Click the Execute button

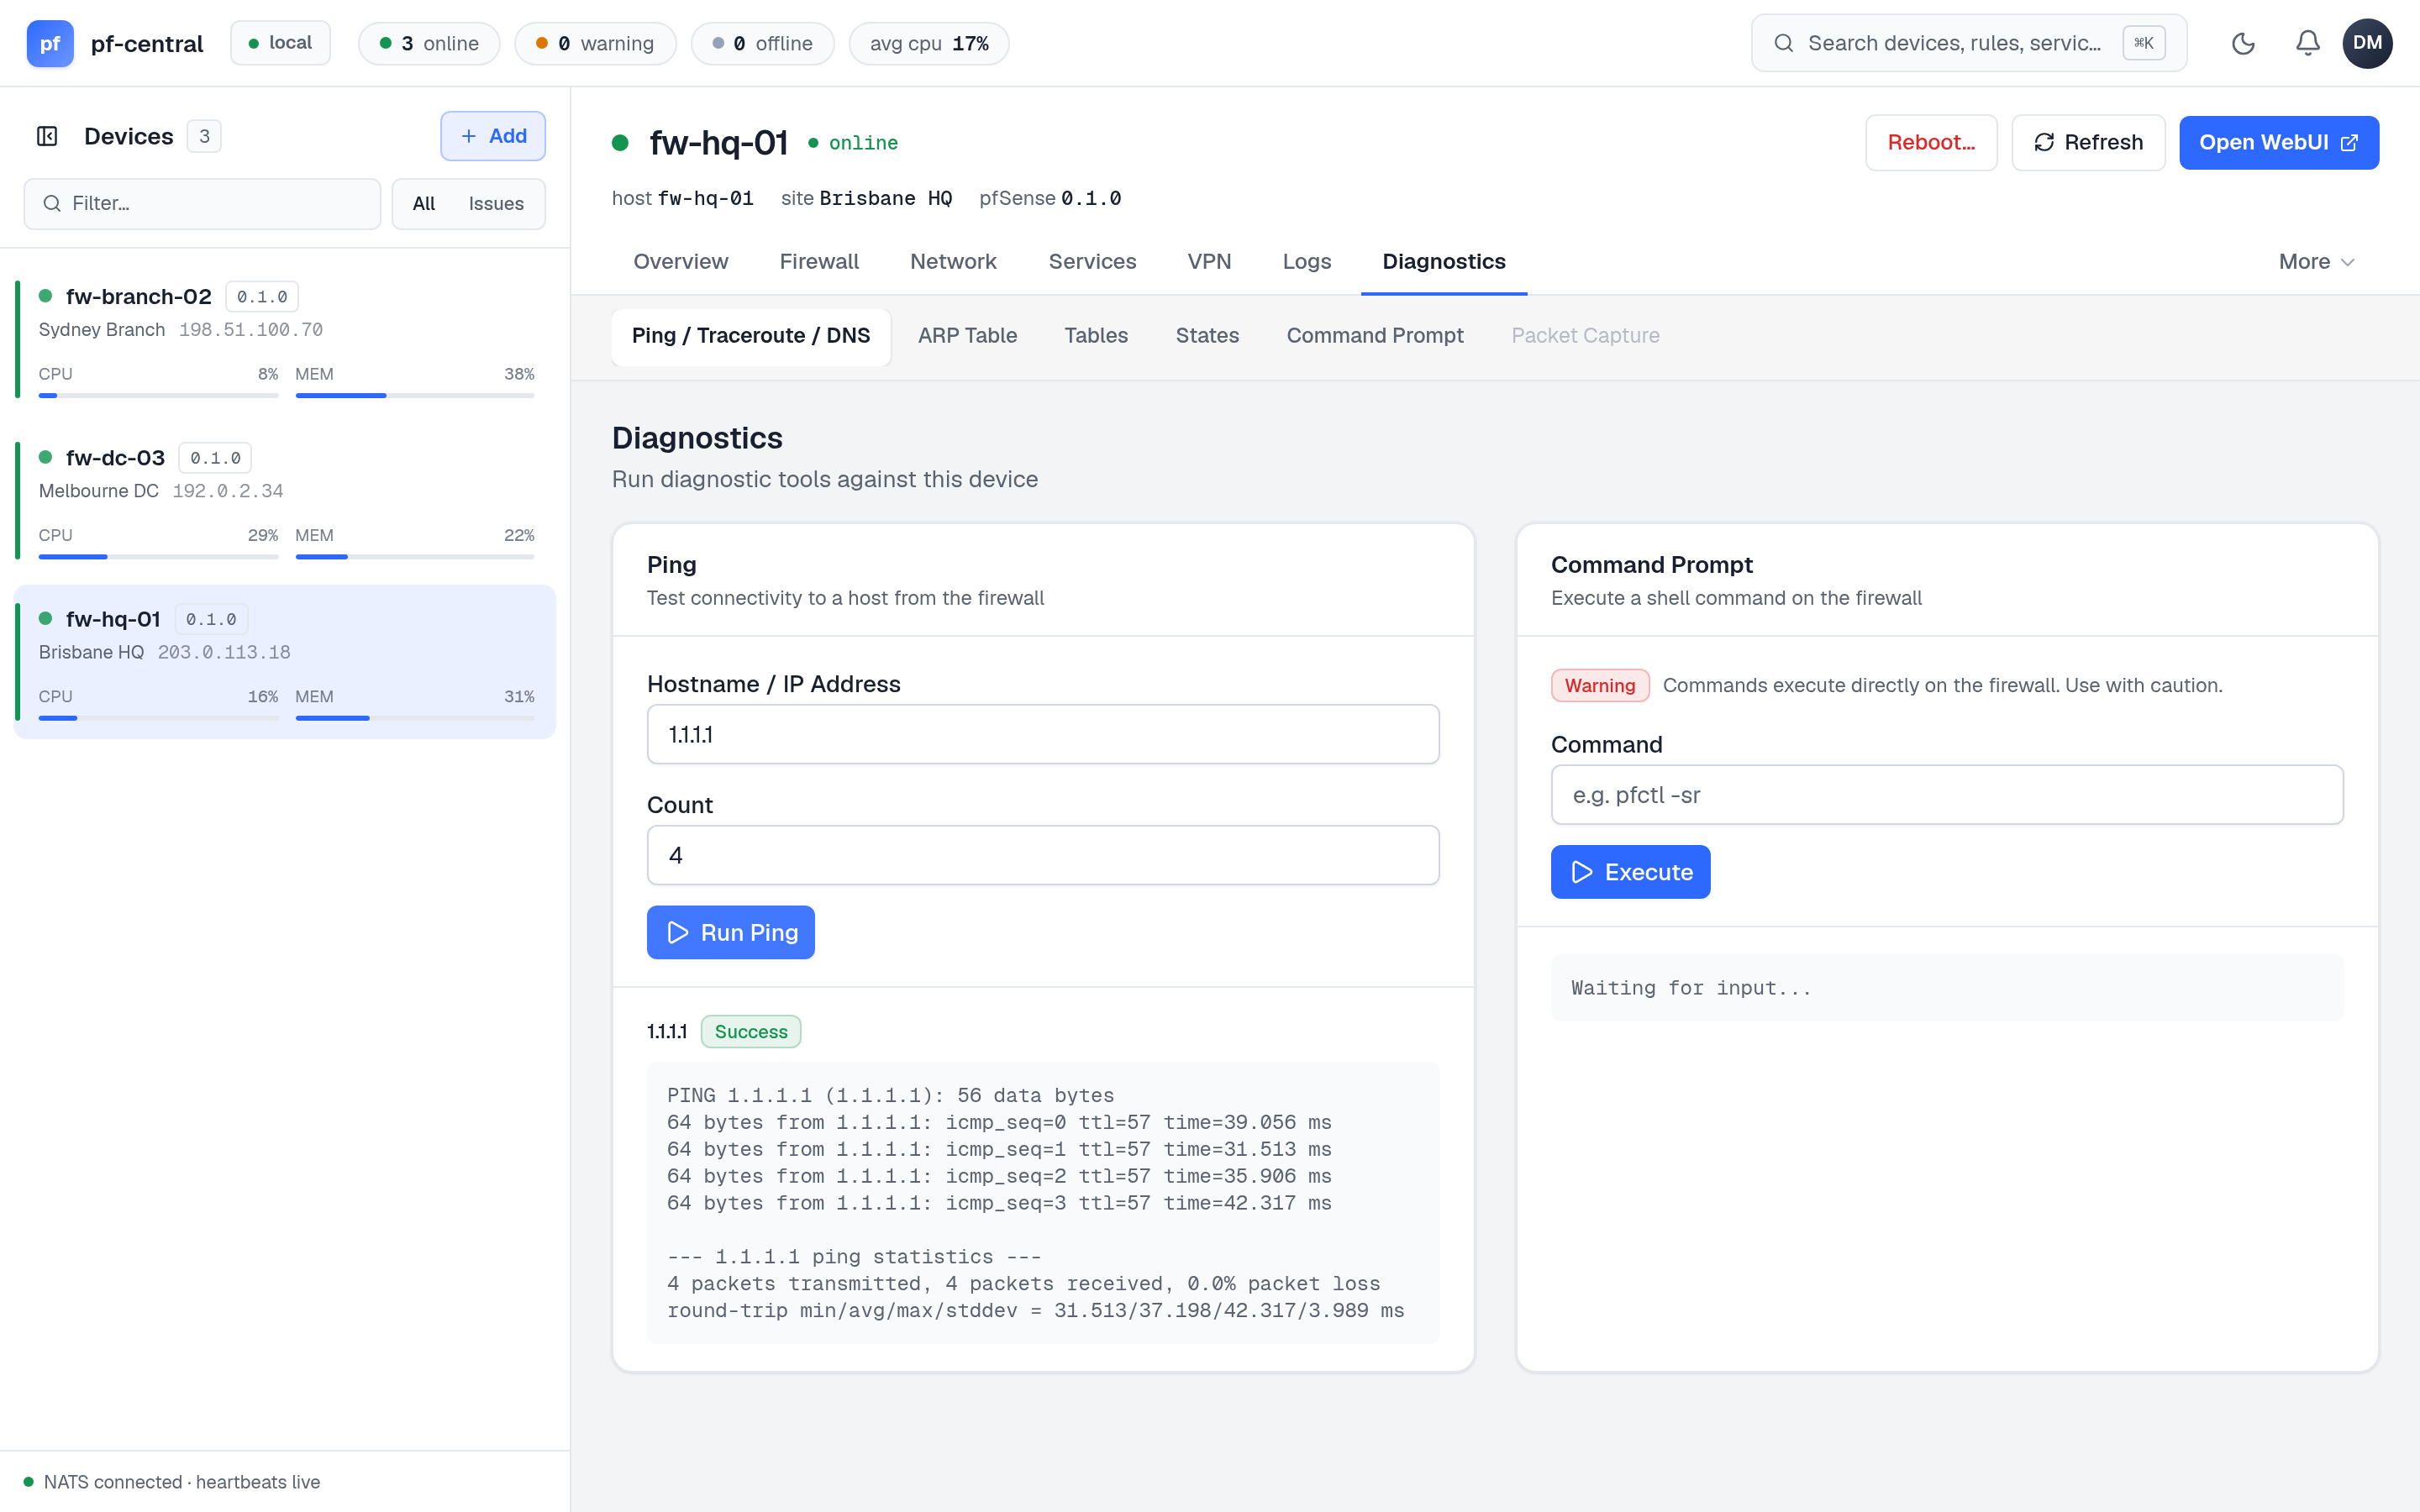[x=1630, y=872]
